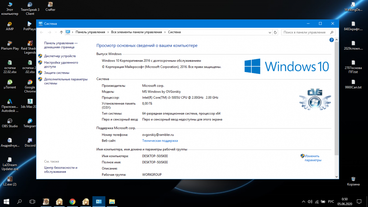Open 'Техническая поддержка' website link
368x207 pixels.
(160, 141)
